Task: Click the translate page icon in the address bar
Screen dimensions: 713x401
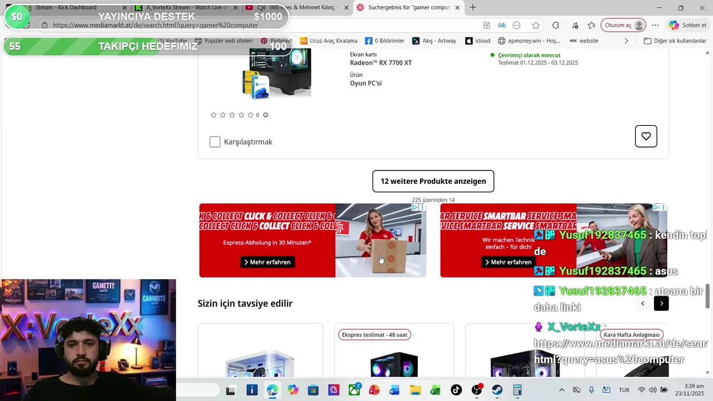Action: [x=502, y=25]
